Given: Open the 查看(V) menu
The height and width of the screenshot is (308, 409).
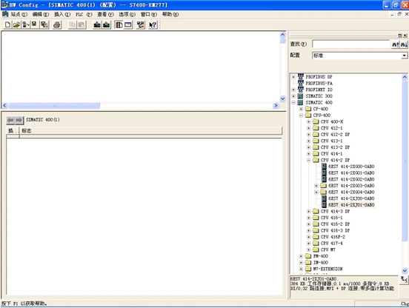Looking at the screenshot, I should pos(105,14).
